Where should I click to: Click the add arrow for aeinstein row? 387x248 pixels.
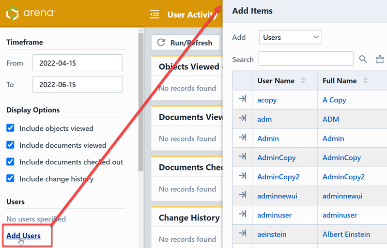[242, 233]
